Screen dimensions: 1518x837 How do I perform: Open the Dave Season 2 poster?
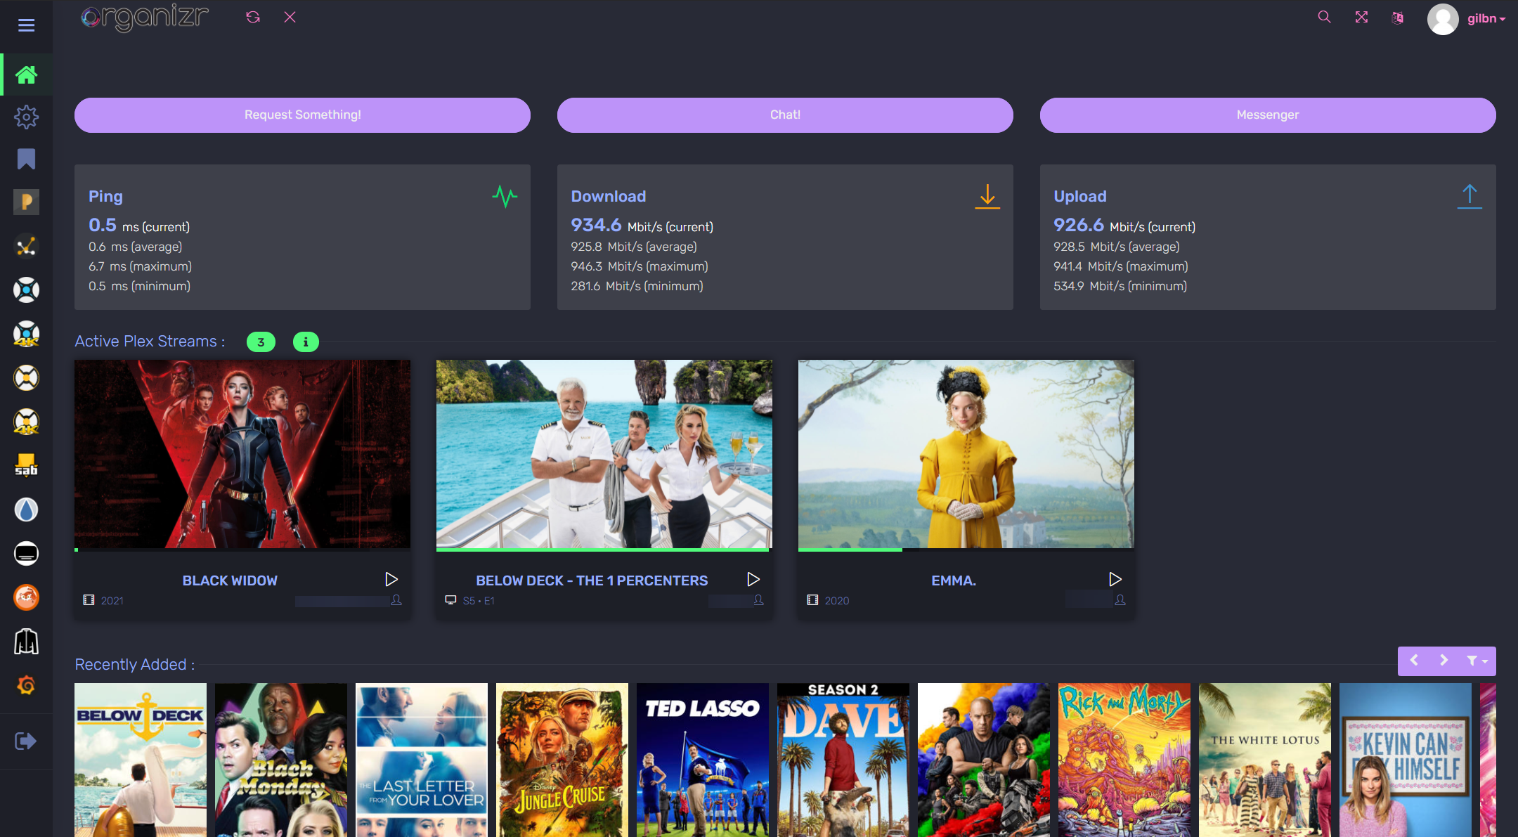[843, 760]
